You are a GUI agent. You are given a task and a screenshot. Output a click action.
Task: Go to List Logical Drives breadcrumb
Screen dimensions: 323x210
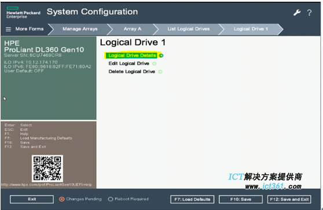pyautogui.click(x=189, y=29)
